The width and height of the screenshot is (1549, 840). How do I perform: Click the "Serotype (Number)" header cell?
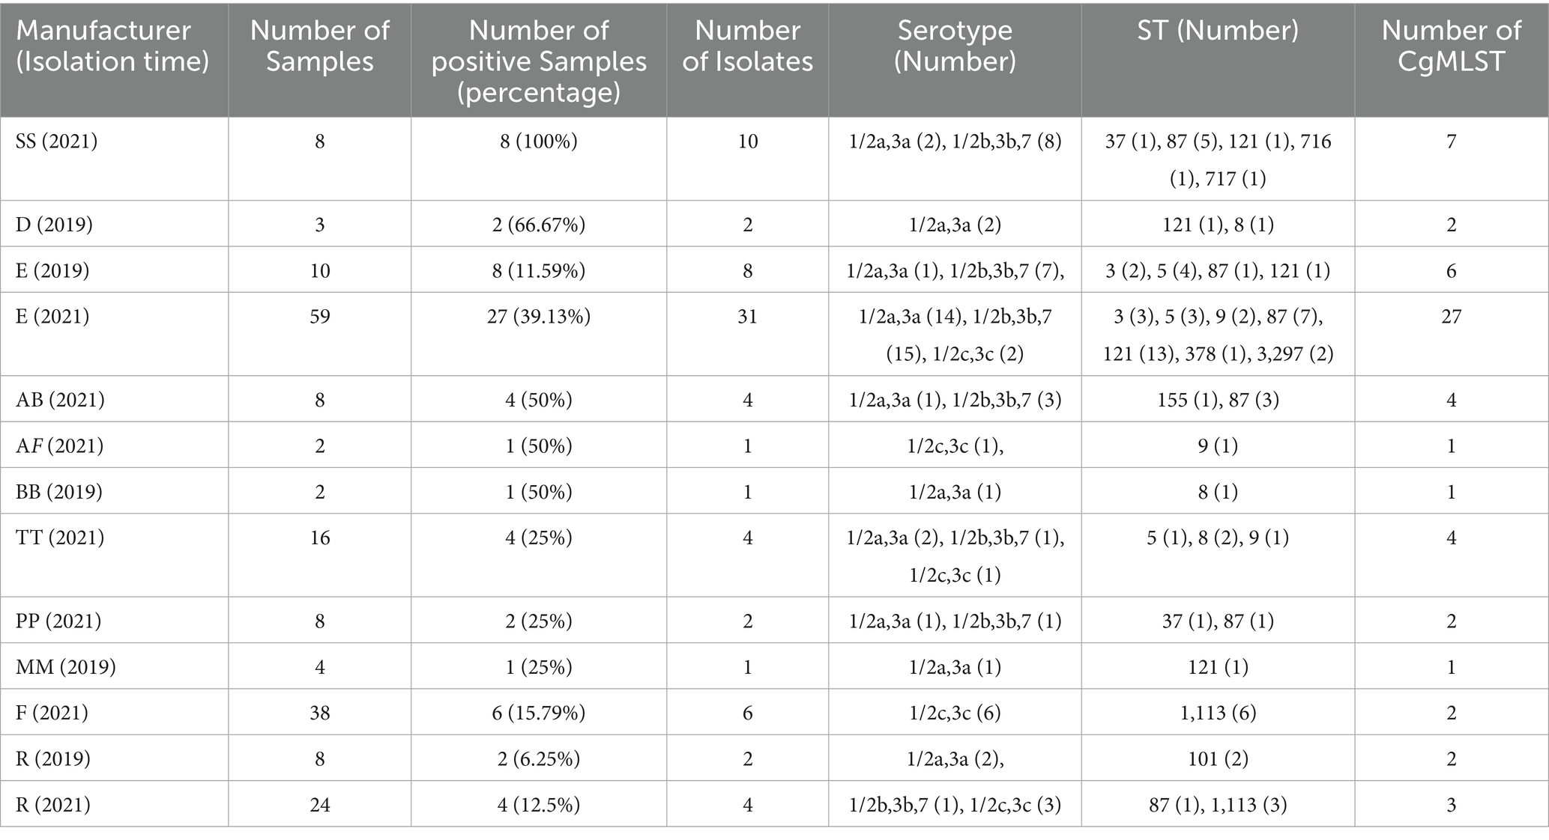[x=955, y=46]
